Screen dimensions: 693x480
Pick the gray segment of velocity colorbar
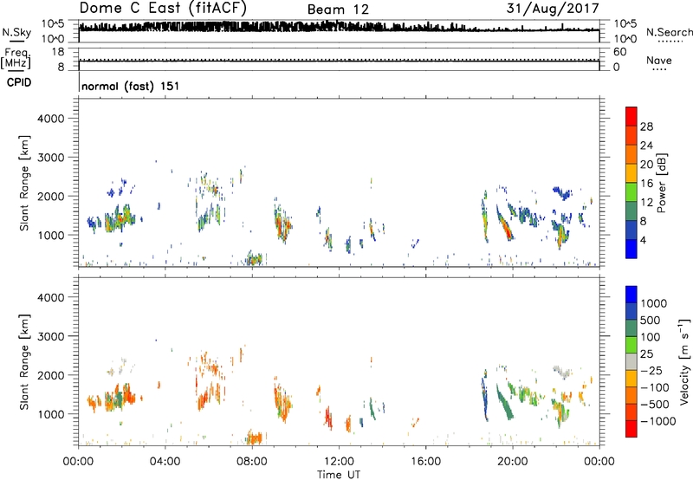tap(631, 362)
